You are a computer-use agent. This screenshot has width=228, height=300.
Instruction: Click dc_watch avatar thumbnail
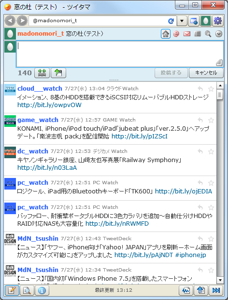10,152
